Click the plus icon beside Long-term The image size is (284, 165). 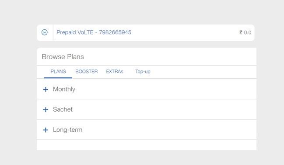[x=46, y=130]
